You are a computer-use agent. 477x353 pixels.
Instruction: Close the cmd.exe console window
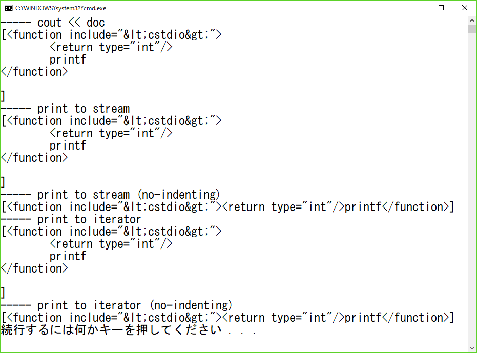(465, 8)
